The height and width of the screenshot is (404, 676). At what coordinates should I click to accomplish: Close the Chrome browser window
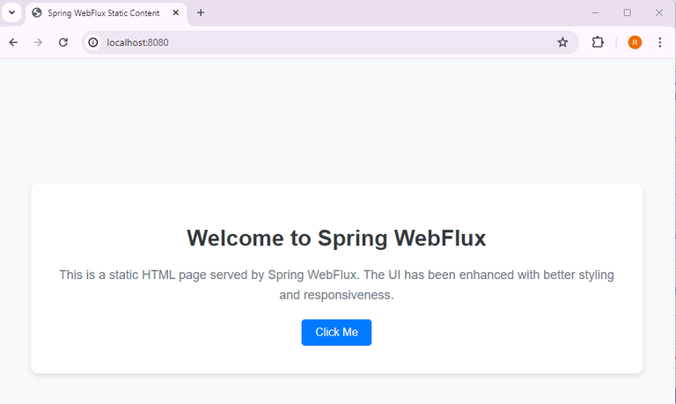click(x=659, y=13)
